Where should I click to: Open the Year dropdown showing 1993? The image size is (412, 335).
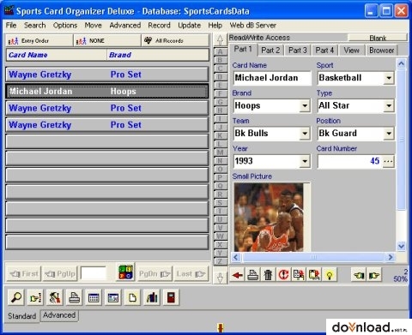point(305,161)
